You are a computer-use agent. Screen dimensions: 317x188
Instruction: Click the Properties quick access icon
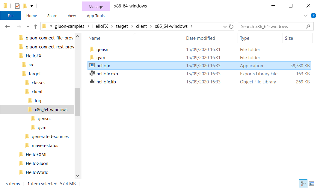click(17, 6)
